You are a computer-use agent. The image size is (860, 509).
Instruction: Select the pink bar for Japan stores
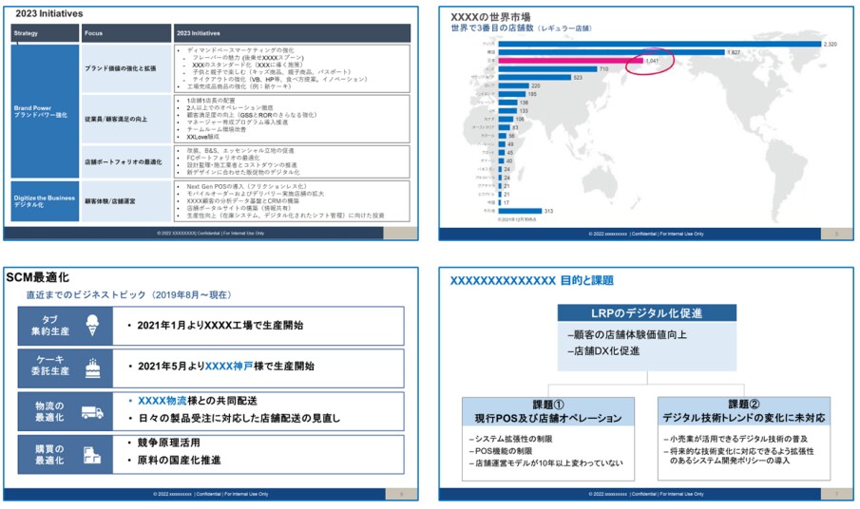coord(571,61)
